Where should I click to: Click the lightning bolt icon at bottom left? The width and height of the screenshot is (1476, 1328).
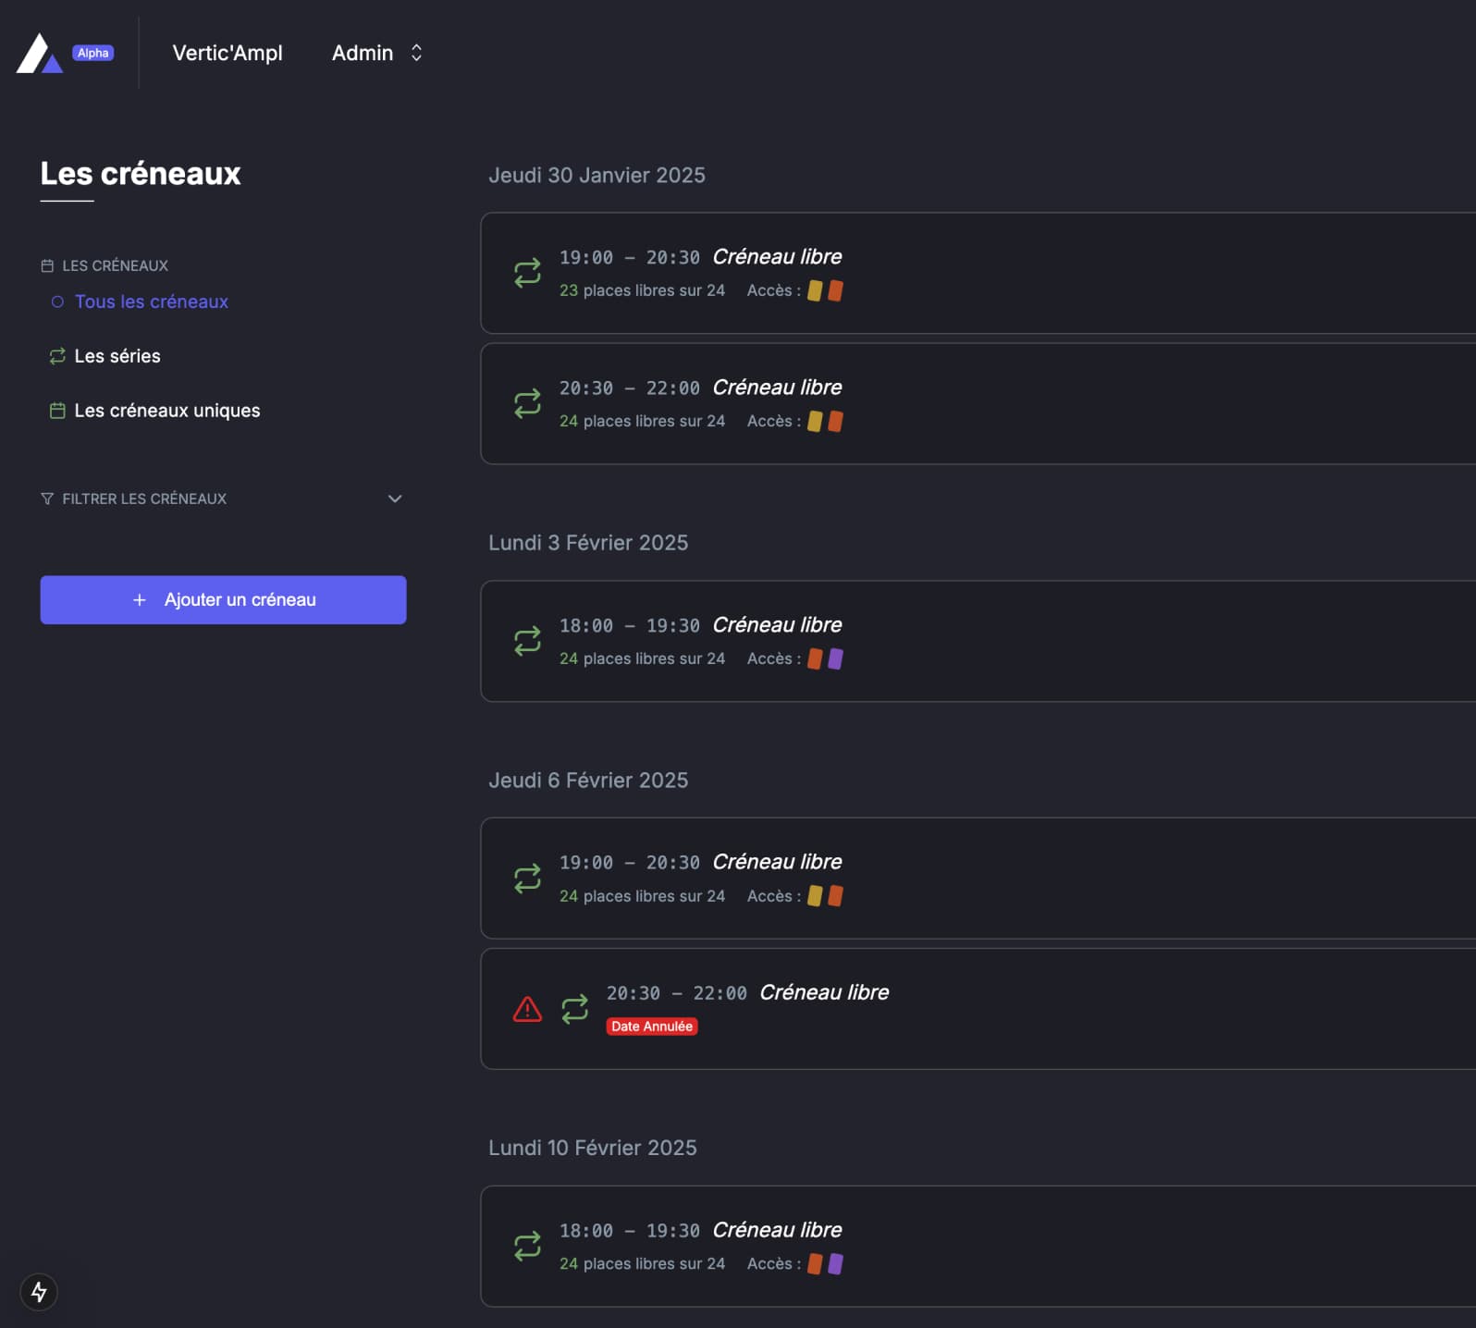coord(38,1292)
